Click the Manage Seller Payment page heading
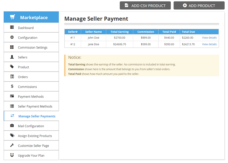The height and width of the screenshot is (163, 228). click(x=96, y=19)
